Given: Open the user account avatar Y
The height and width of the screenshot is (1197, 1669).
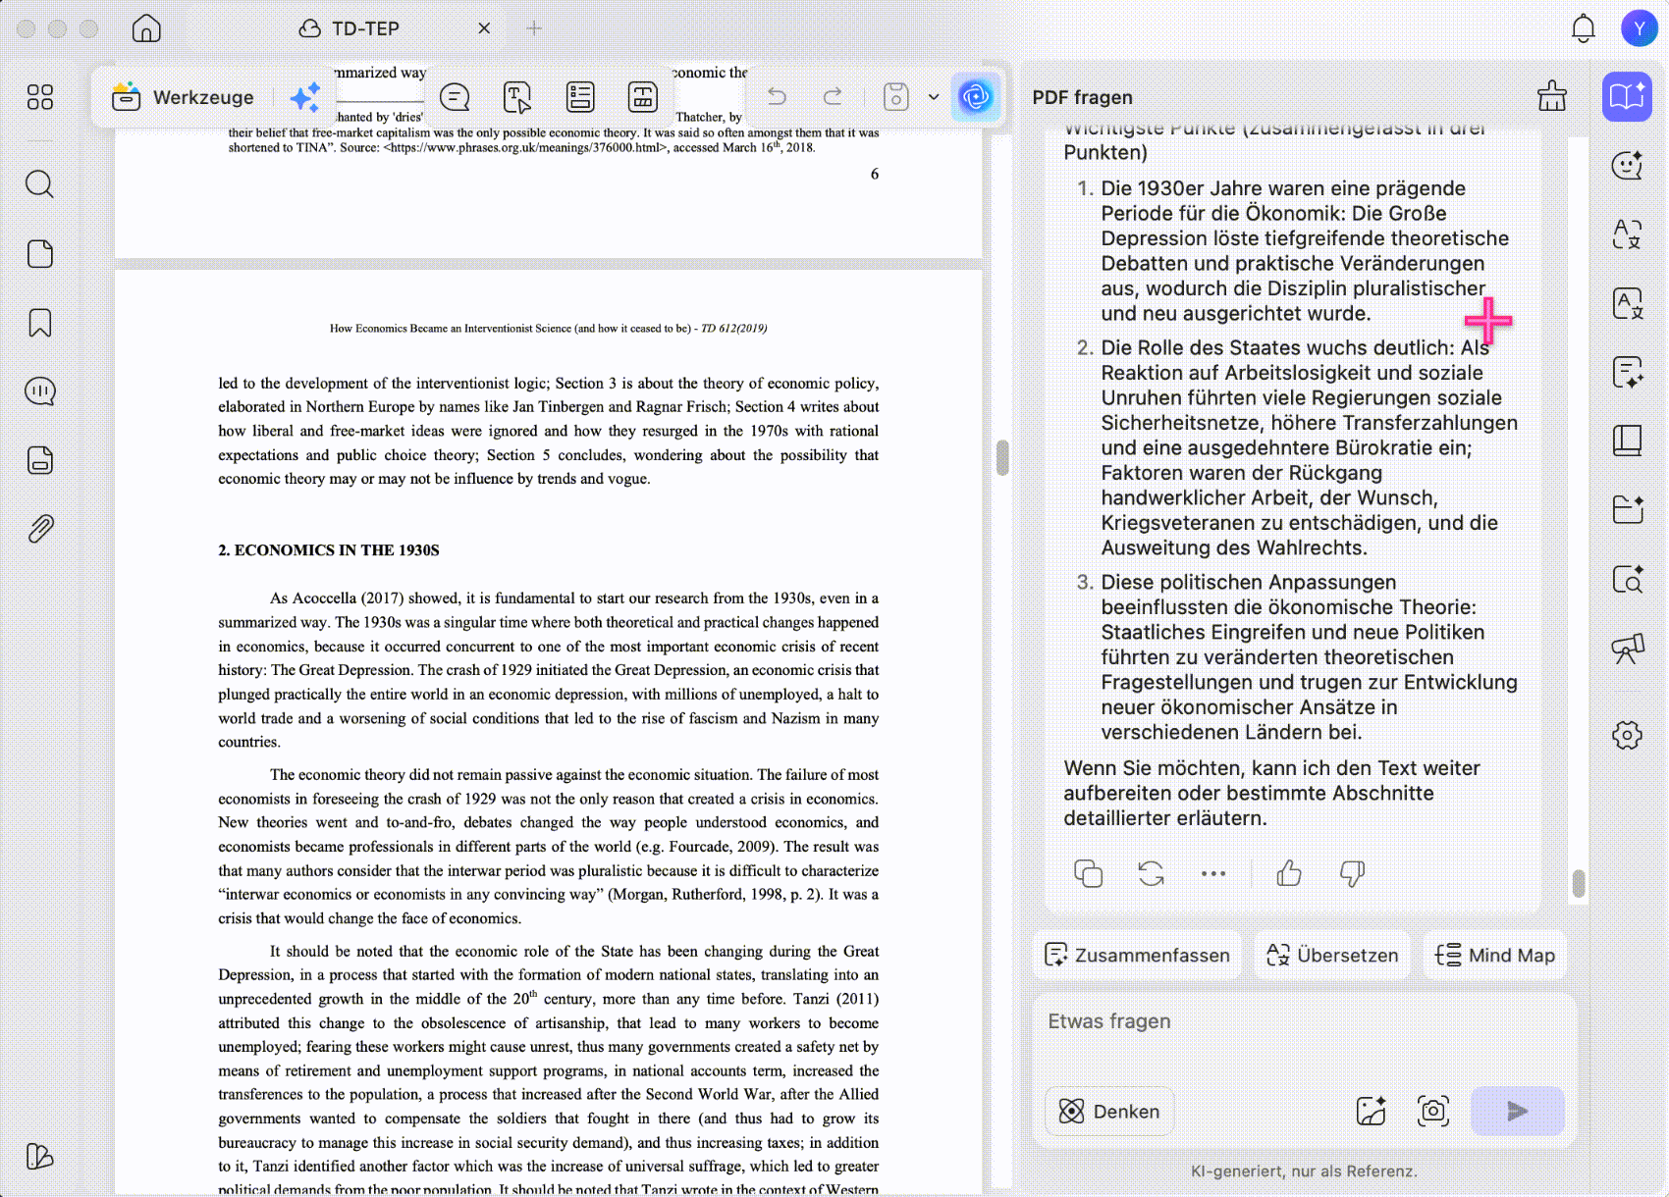Looking at the screenshot, I should pos(1639,28).
